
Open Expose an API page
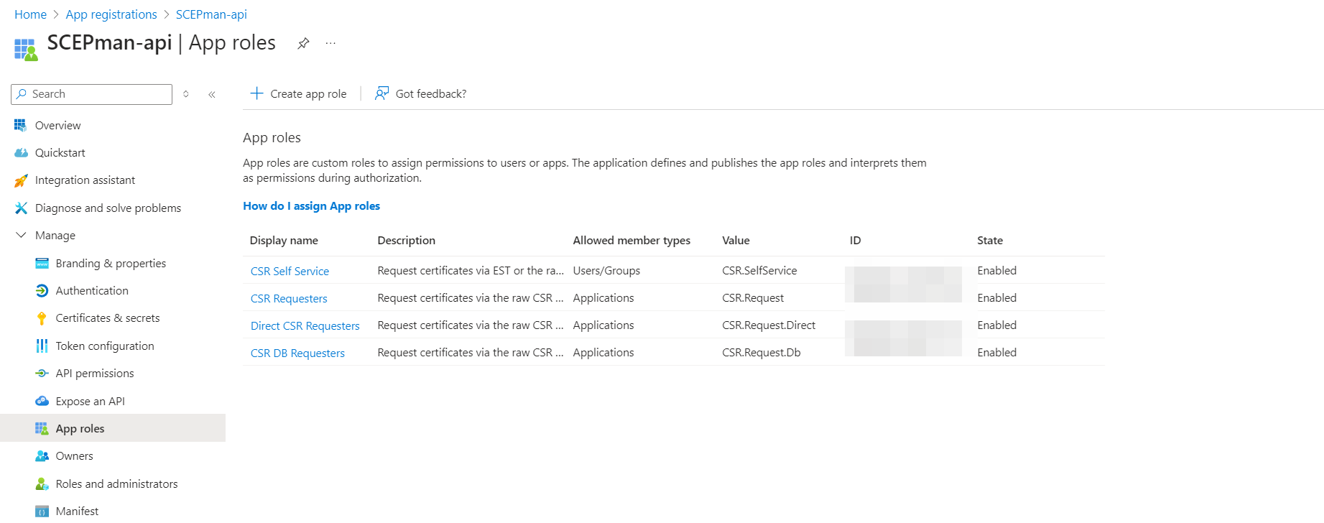tap(90, 402)
